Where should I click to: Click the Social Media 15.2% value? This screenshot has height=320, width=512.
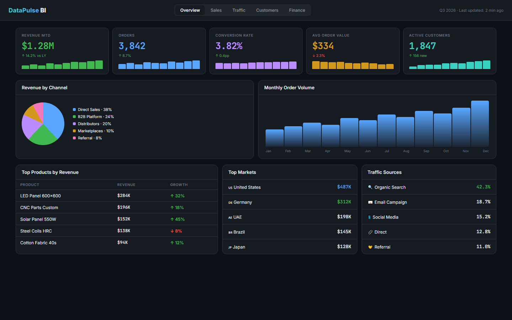pyautogui.click(x=483, y=217)
